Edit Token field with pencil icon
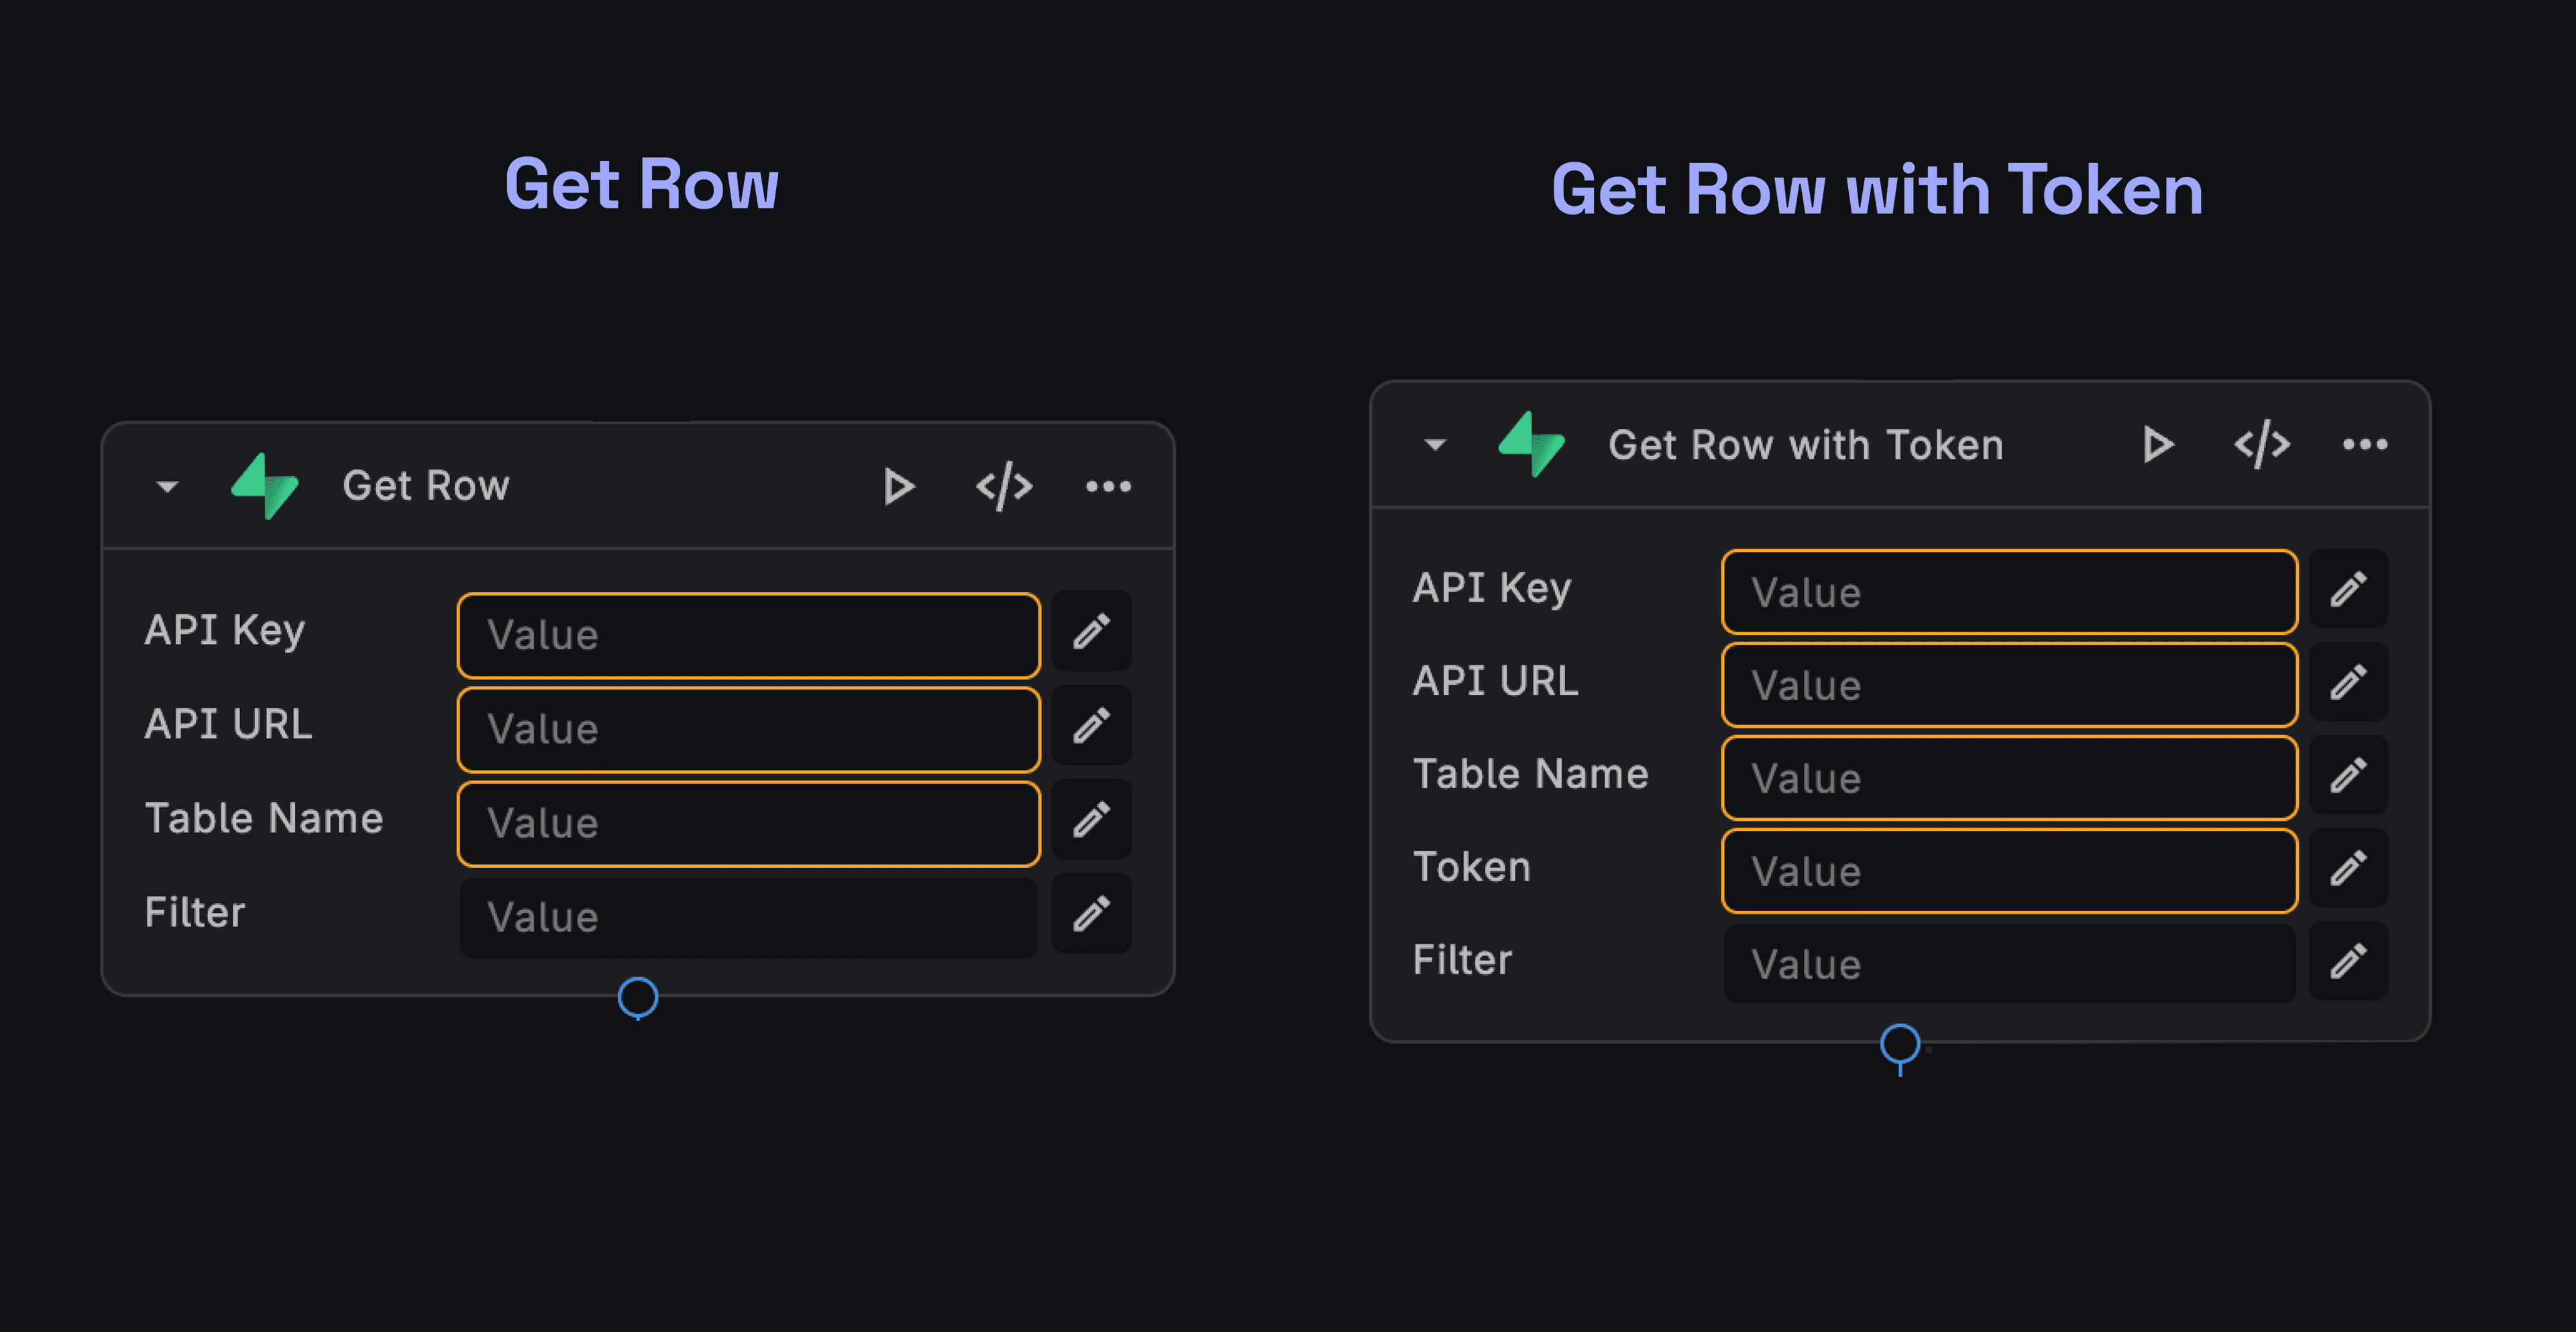Screen dimensions: 2576x1332 (2348, 868)
